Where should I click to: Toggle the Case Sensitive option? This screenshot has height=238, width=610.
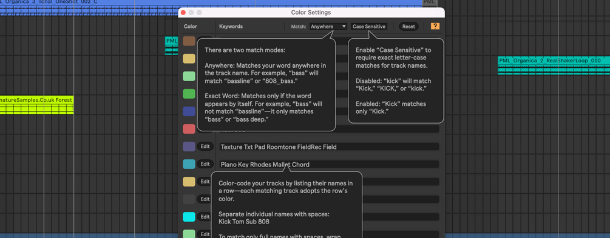369,27
